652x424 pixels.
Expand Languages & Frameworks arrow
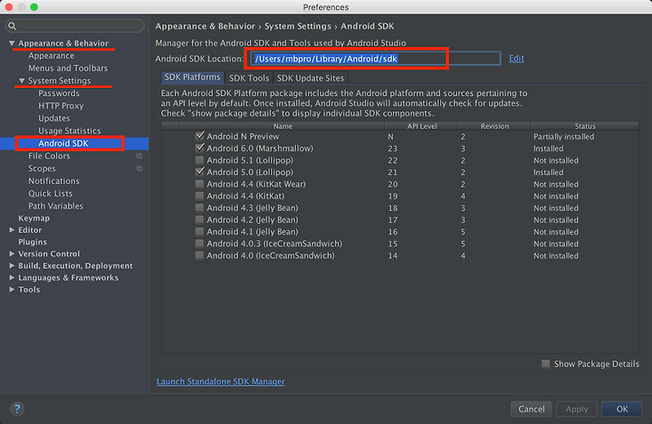pos(12,277)
